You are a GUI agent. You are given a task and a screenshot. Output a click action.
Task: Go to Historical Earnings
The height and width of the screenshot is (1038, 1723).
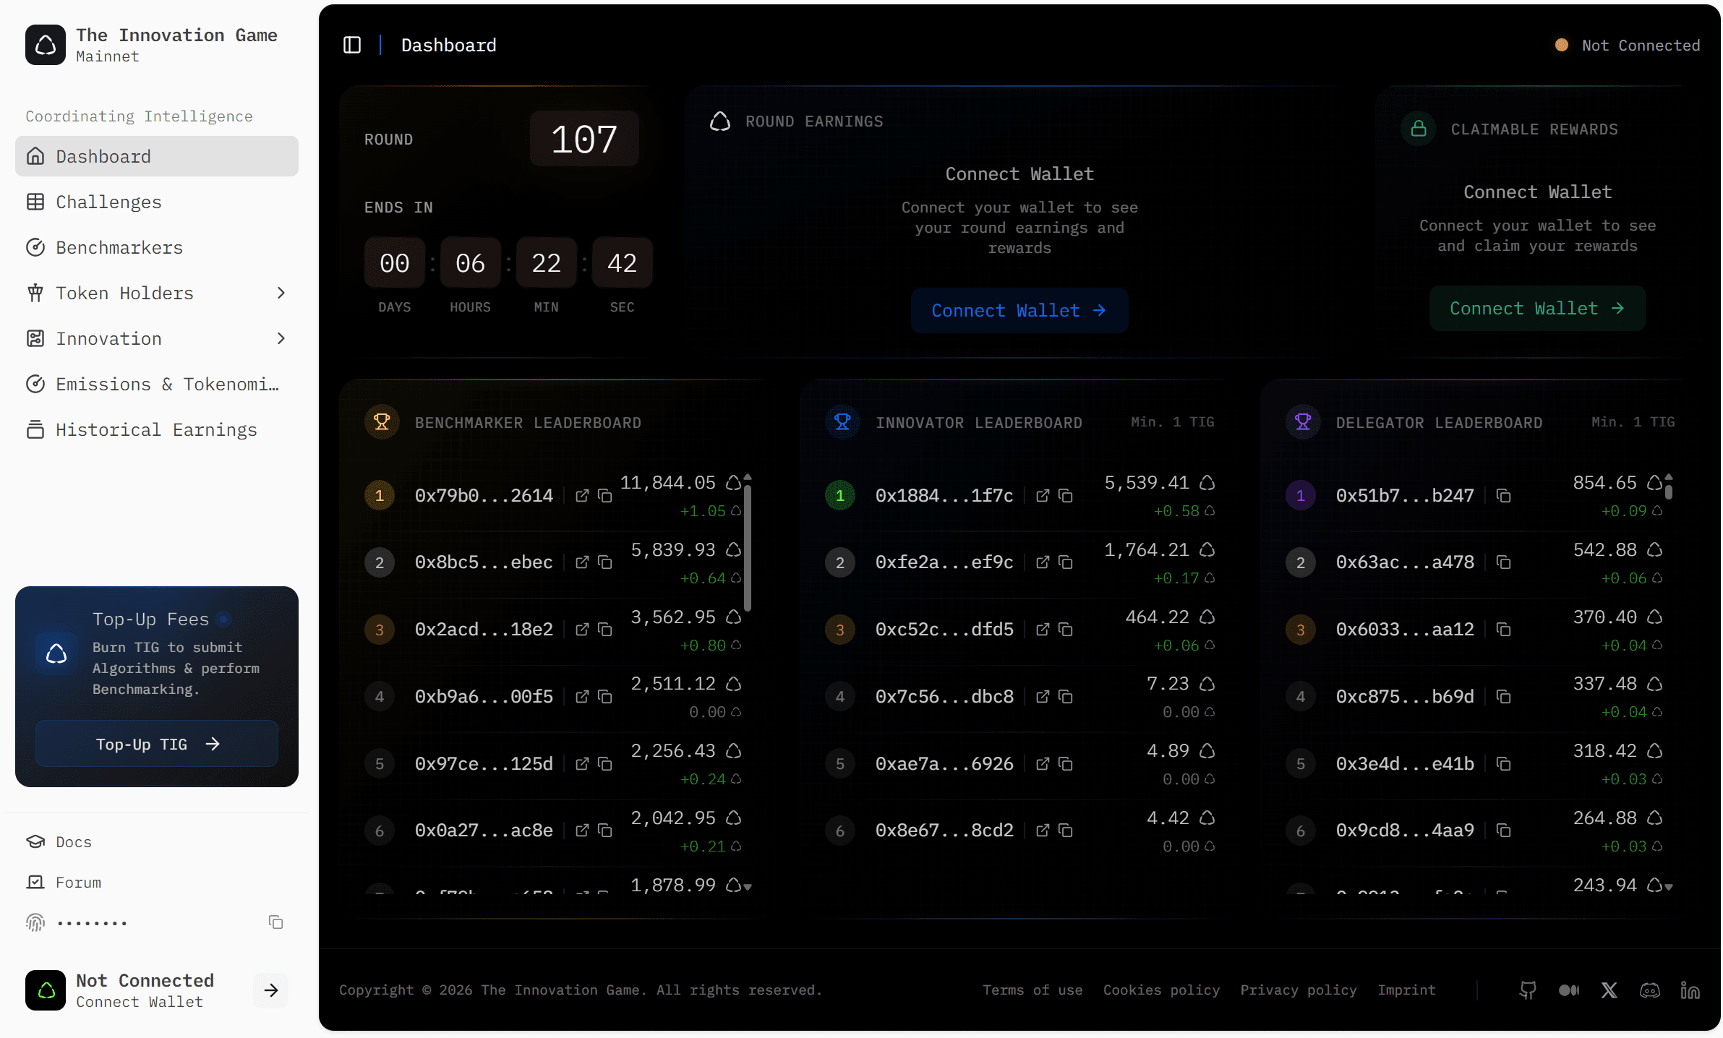156,429
